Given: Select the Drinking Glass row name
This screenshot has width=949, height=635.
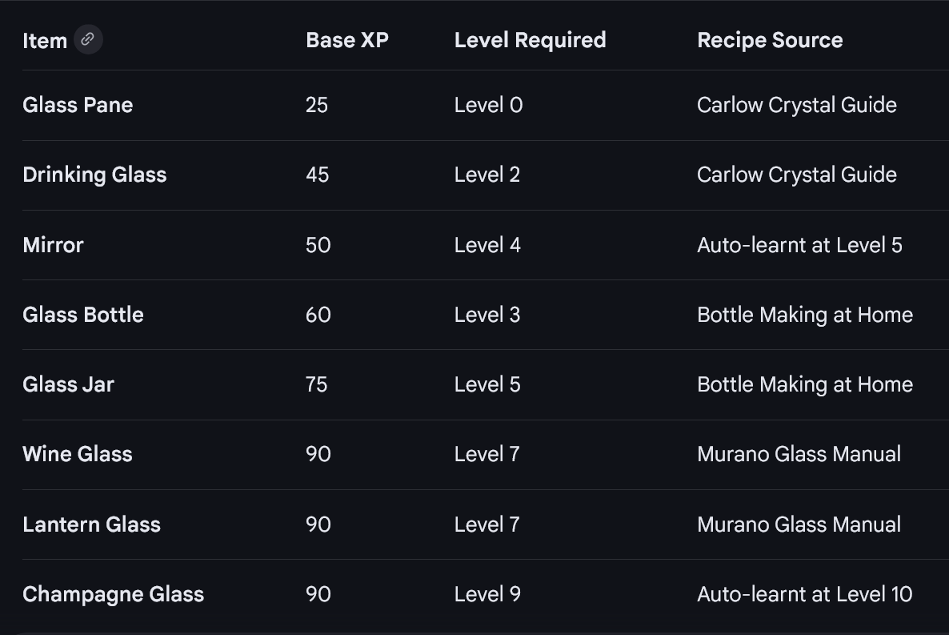Looking at the screenshot, I should tap(94, 175).
